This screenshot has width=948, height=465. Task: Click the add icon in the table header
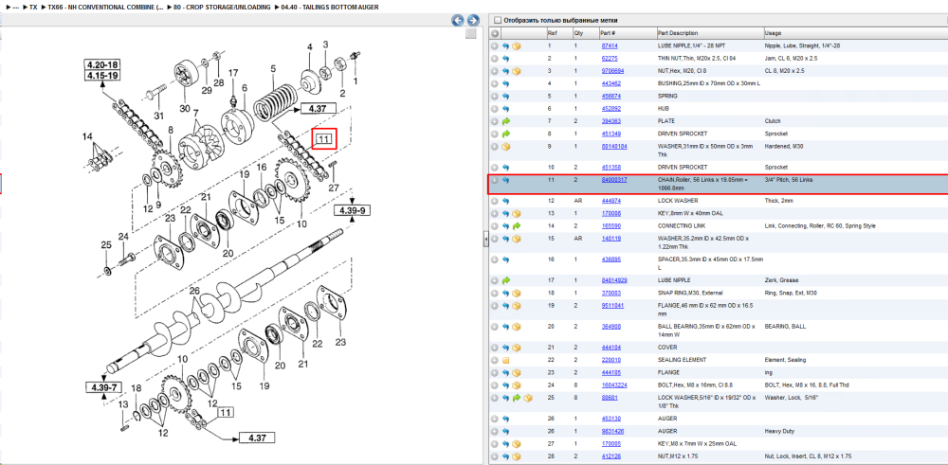(495, 33)
